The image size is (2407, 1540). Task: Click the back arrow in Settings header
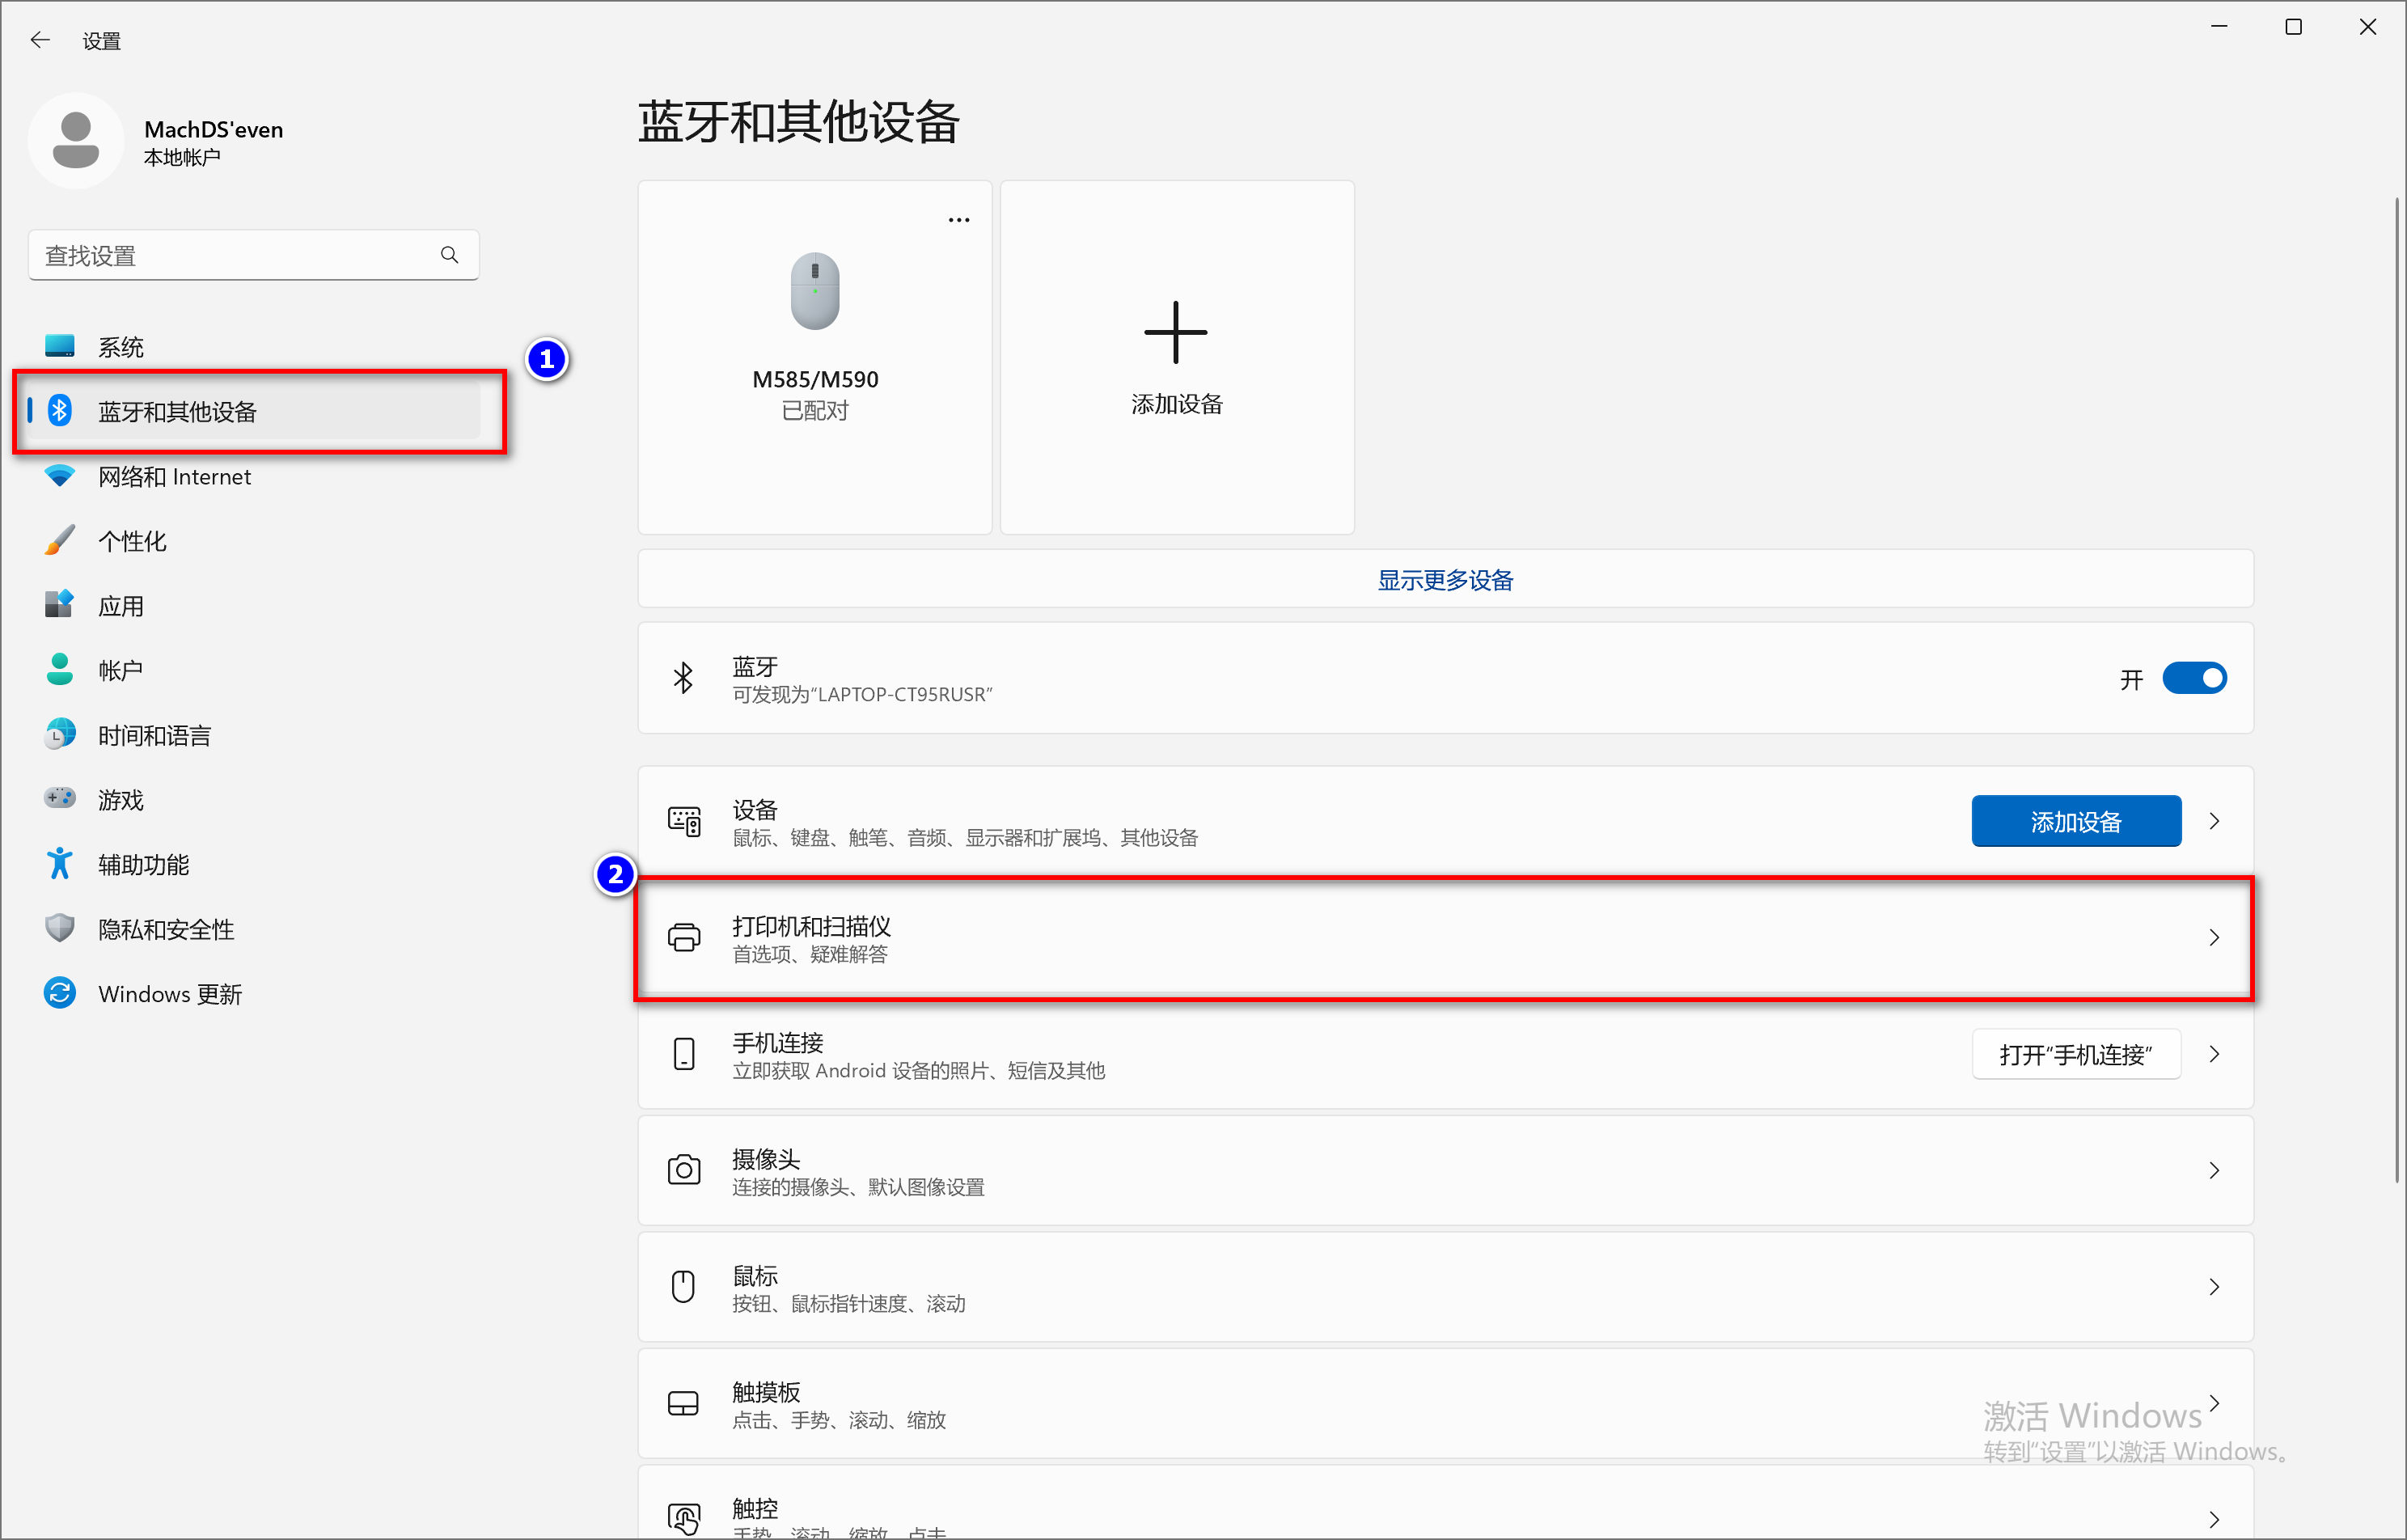tap(40, 40)
